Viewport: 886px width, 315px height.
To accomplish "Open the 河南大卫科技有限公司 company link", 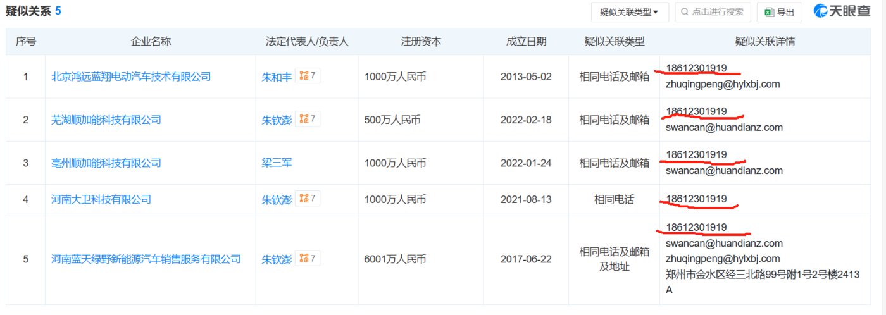I will [x=101, y=199].
